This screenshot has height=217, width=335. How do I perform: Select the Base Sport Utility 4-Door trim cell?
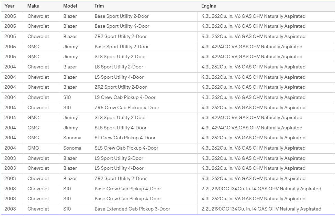[x=122, y=26]
